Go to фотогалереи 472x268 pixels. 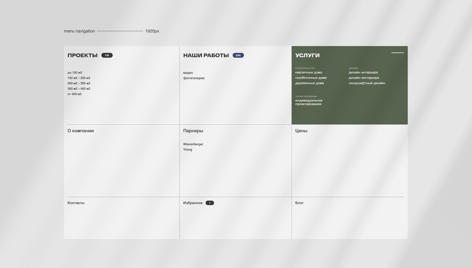[x=194, y=78]
